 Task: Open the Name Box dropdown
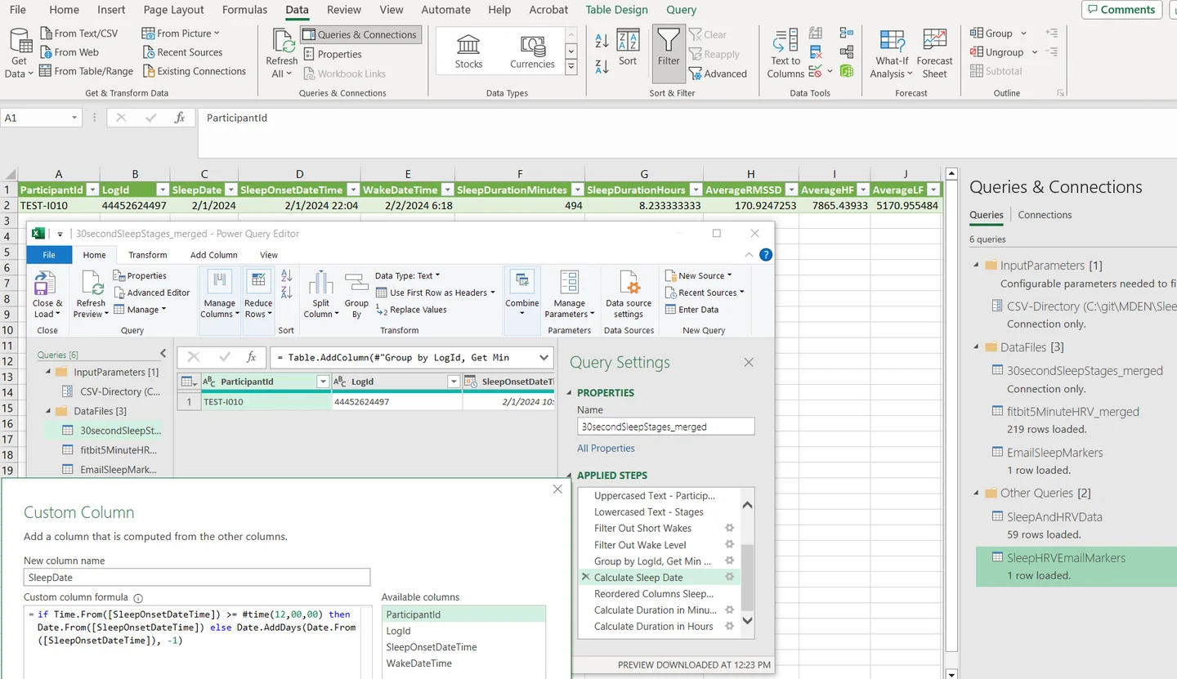[x=74, y=118]
